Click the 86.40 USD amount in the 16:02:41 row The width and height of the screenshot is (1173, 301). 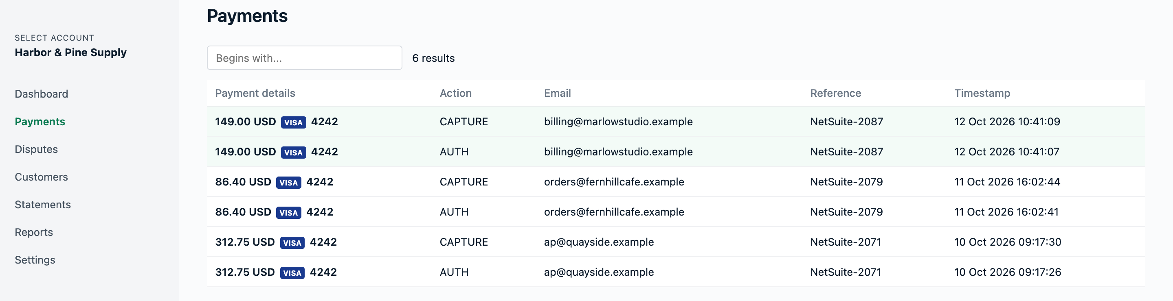(243, 212)
